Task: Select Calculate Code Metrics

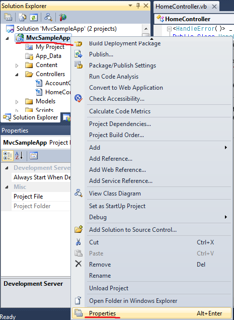Action: pyautogui.click(x=120, y=111)
